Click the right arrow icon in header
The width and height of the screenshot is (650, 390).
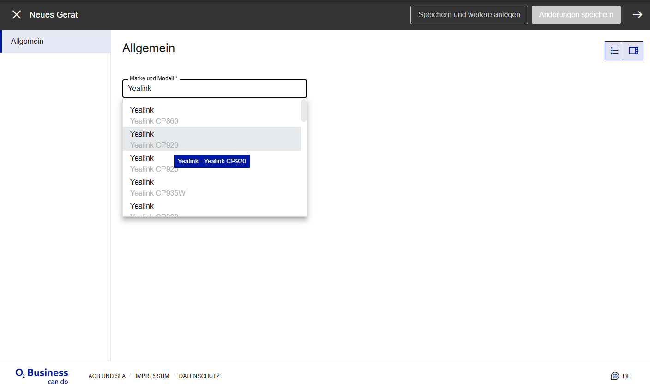pos(637,15)
